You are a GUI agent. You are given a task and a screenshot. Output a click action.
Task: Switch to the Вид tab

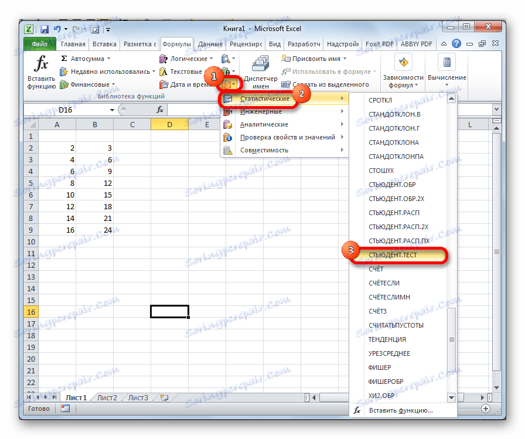pyautogui.click(x=275, y=44)
